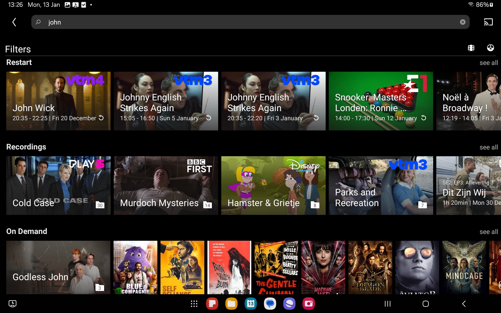Open the Madame Web movie poster
This screenshot has width=501, height=313.
click(323, 267)
